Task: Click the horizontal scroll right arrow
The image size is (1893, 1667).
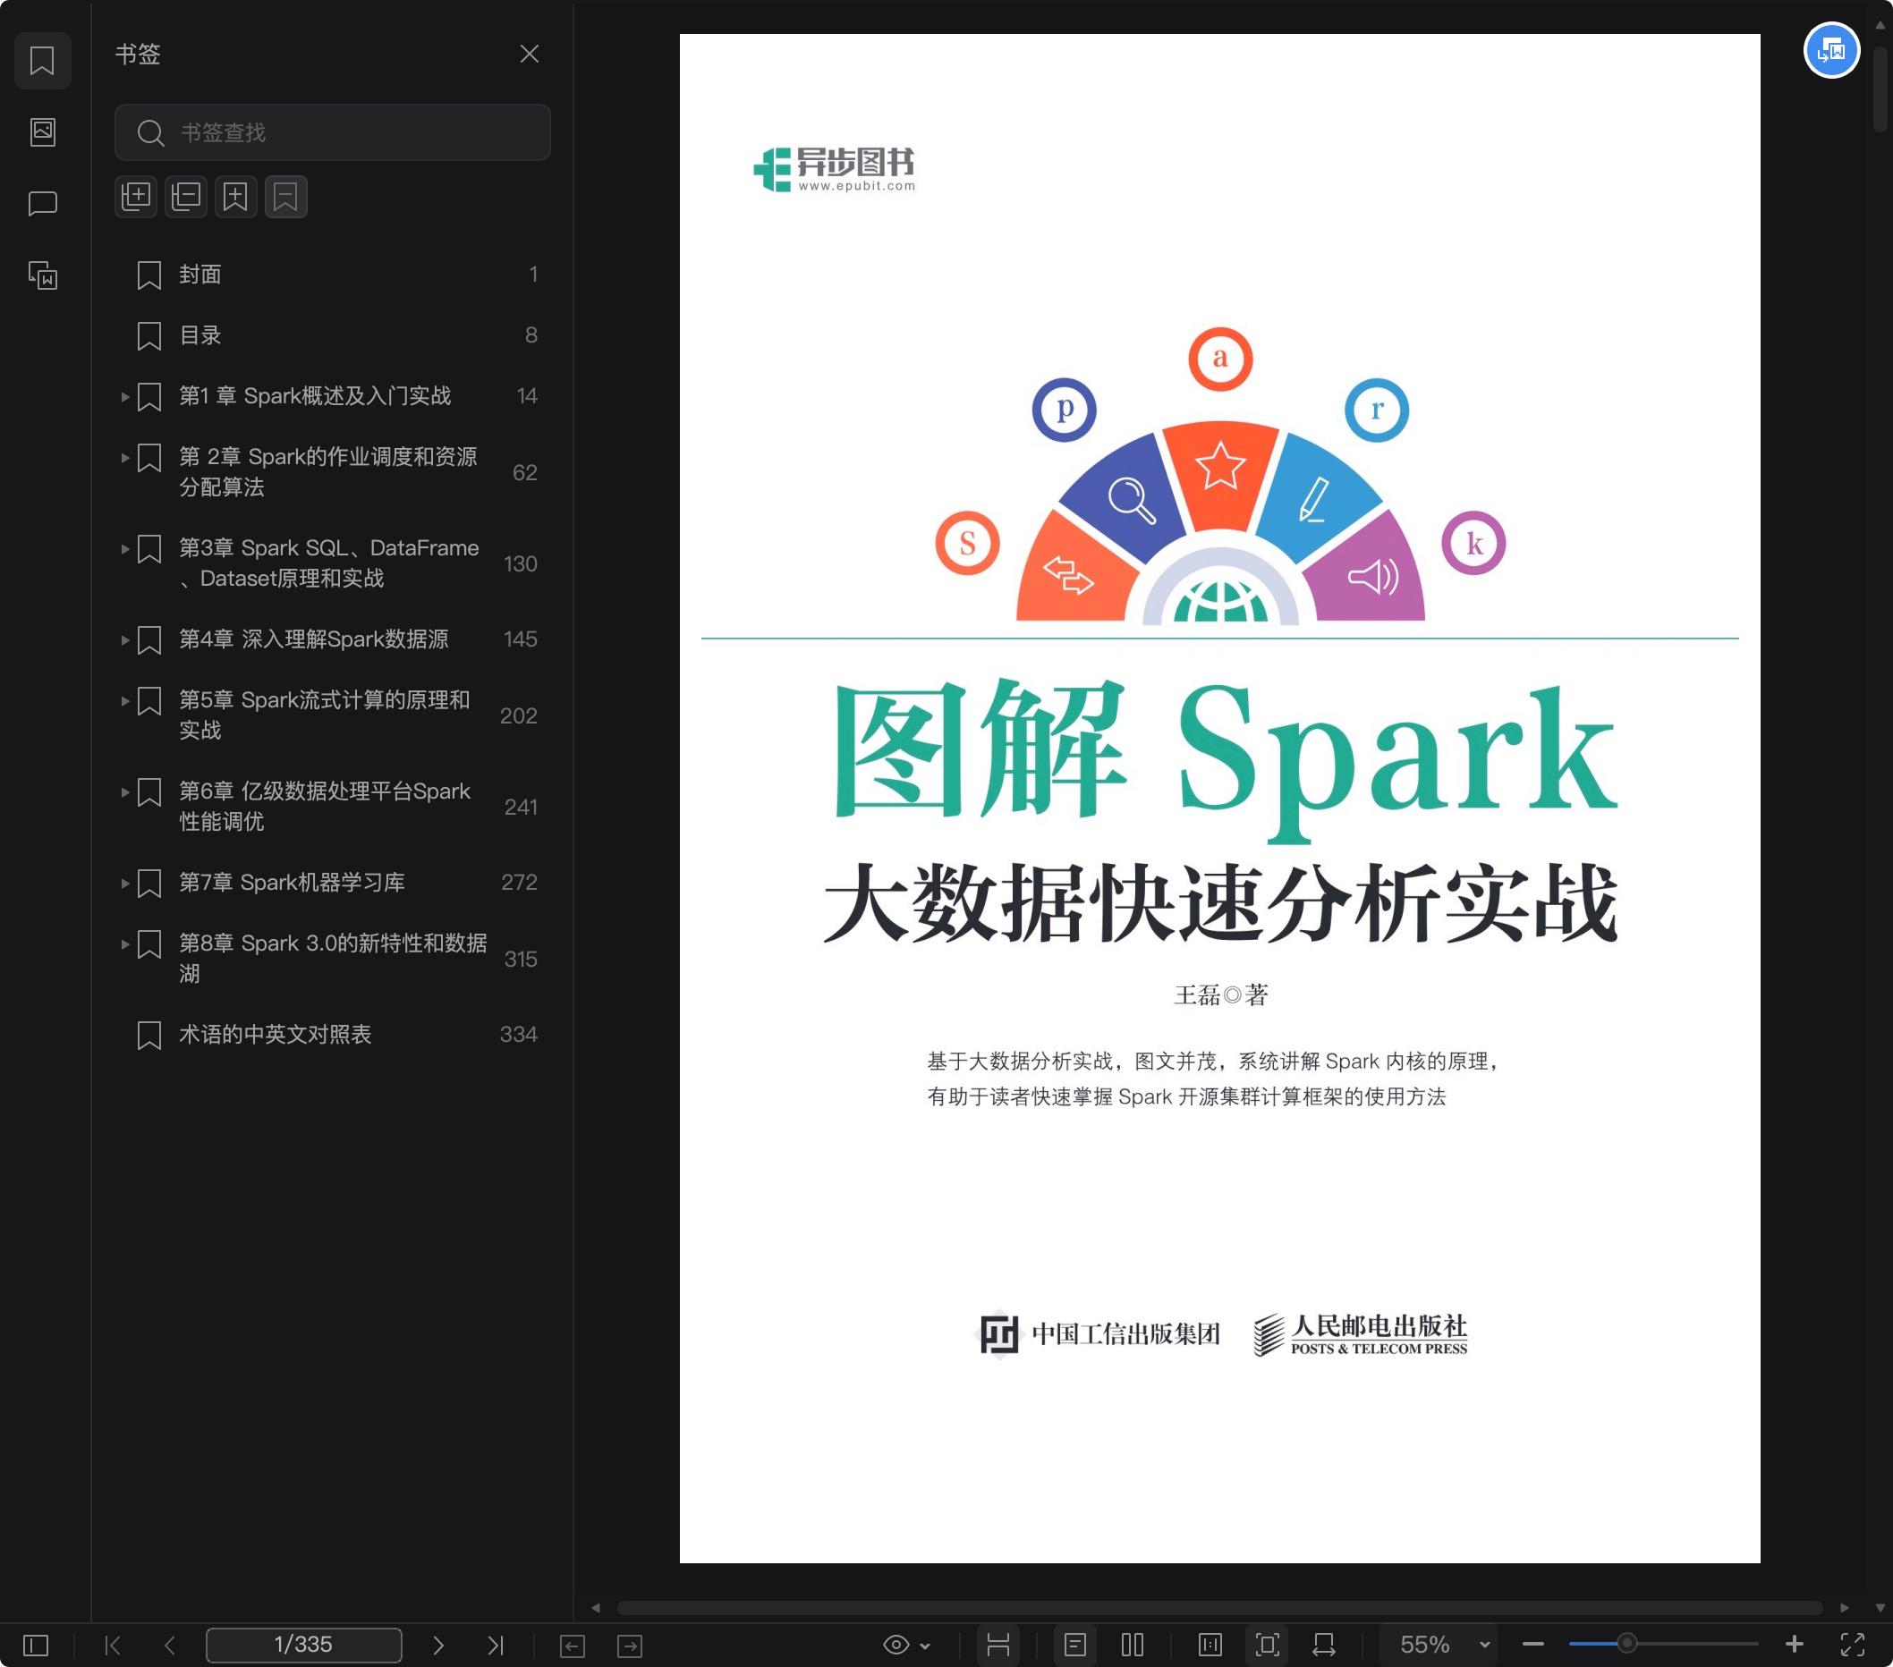Action: pyautogui.click(x=1844, y=1608)
